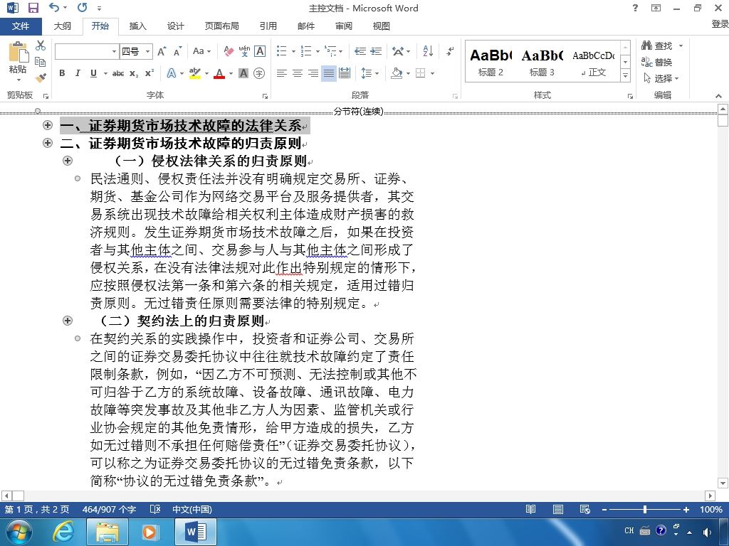Click the 替换 replace button
729x546 pixels.
(x=657, y=62)
